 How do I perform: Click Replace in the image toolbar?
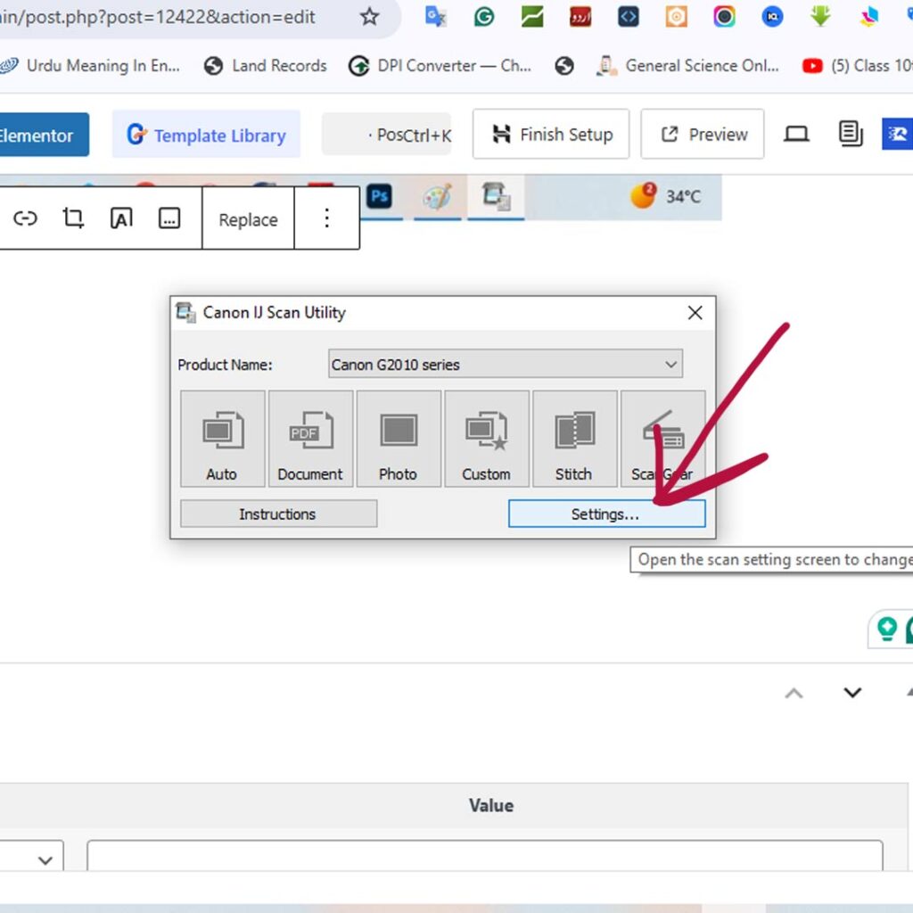click(x=248, y=220)
